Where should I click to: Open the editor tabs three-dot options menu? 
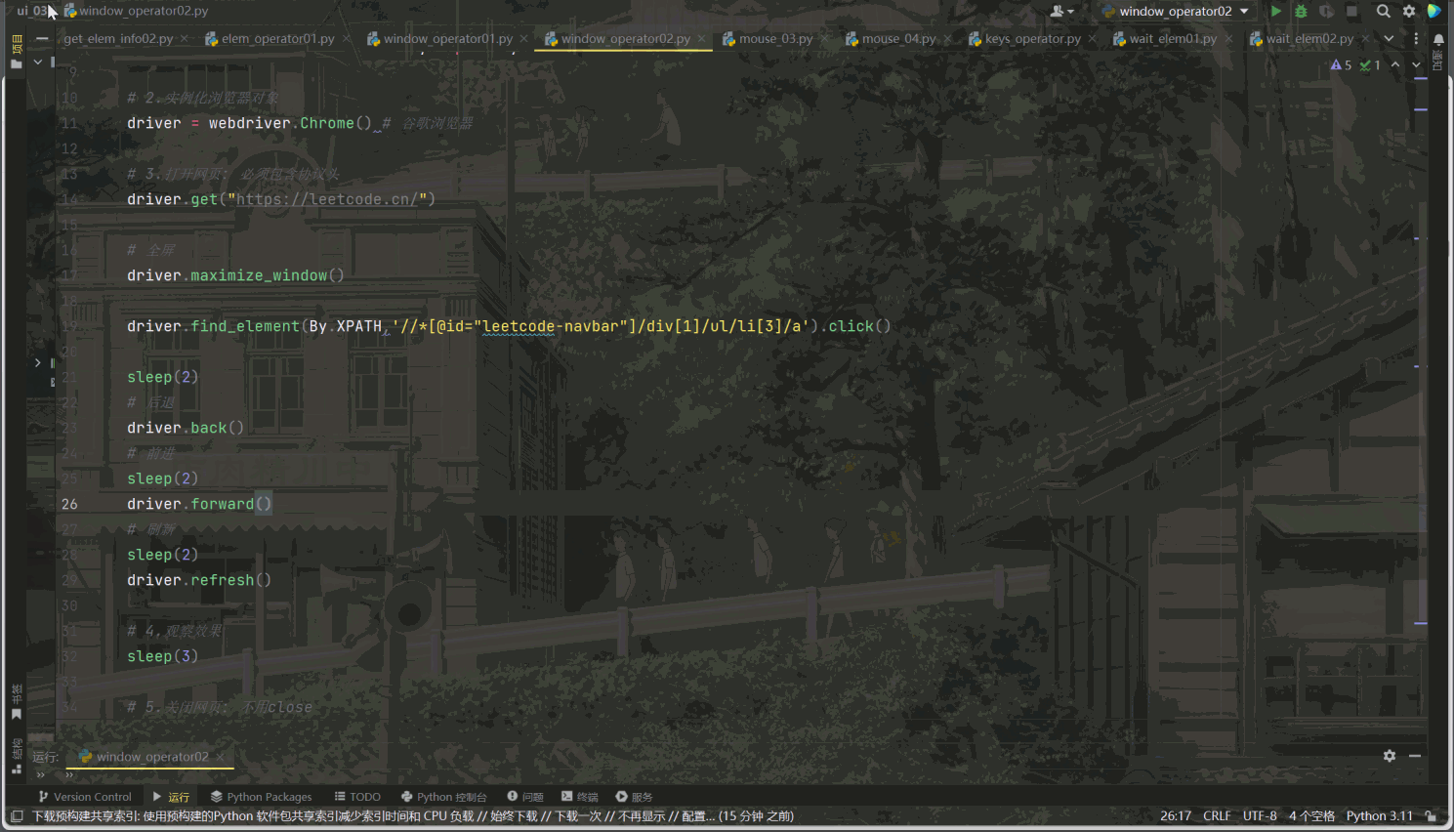click(x=1416, y=38)
